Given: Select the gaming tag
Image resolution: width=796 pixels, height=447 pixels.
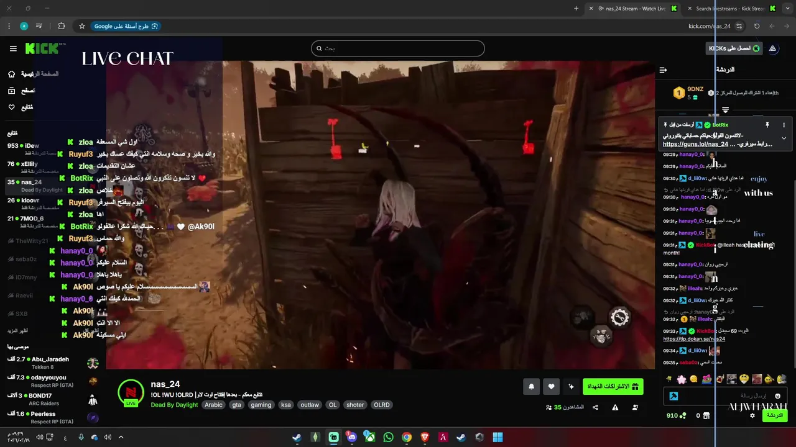Looking at the screenshot, I should coord(261,405).
